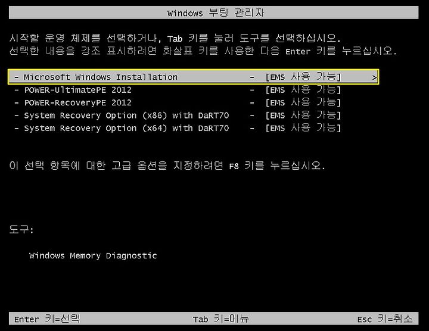429x331 pixels.
Task: Click the 'Enter 키=선택' hint in bottom bar
Action: (x=47, y=318)
